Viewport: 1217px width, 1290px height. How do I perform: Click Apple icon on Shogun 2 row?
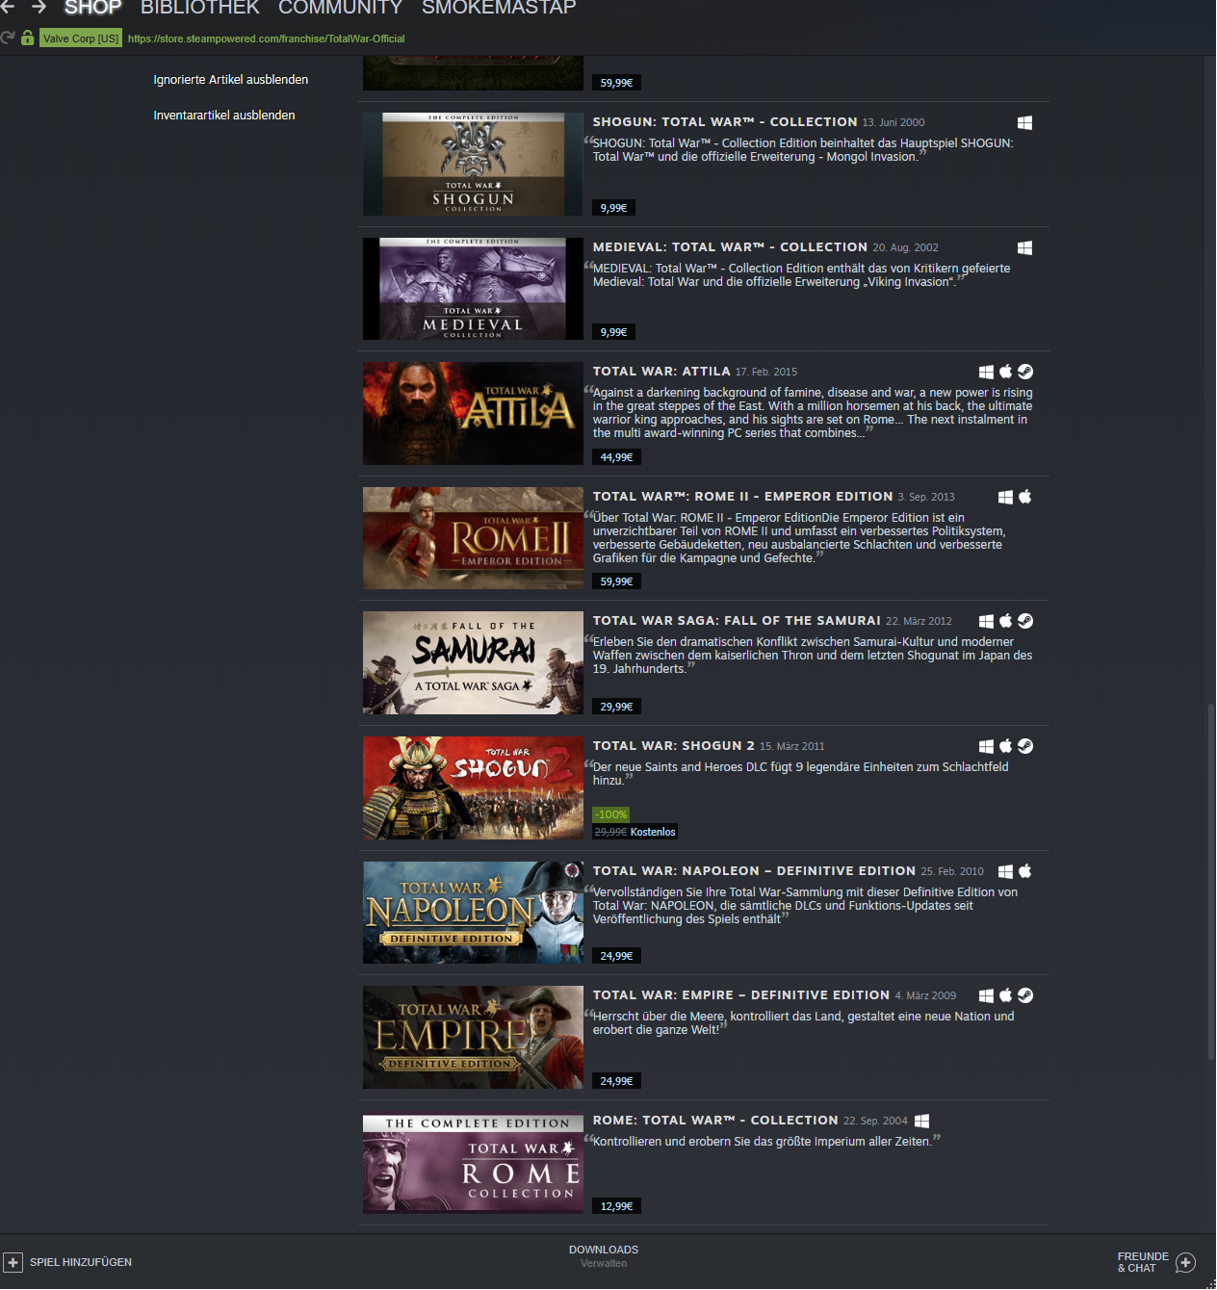coord(1005,745)
